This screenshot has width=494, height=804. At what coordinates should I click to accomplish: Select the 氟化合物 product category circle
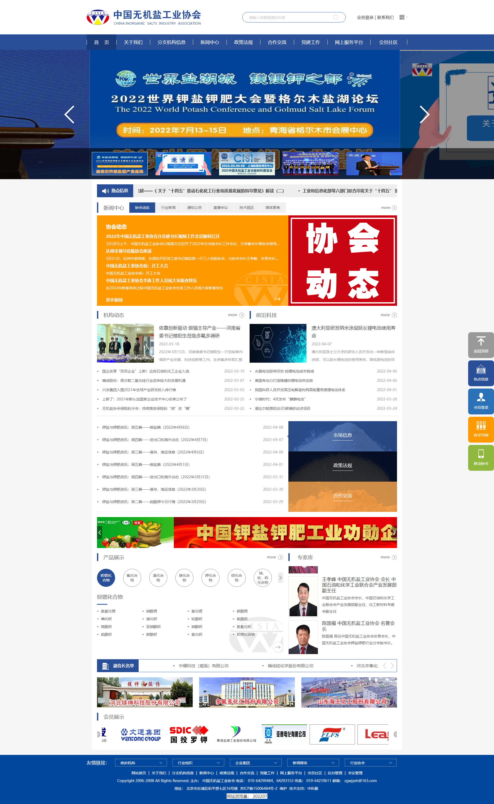132,578
